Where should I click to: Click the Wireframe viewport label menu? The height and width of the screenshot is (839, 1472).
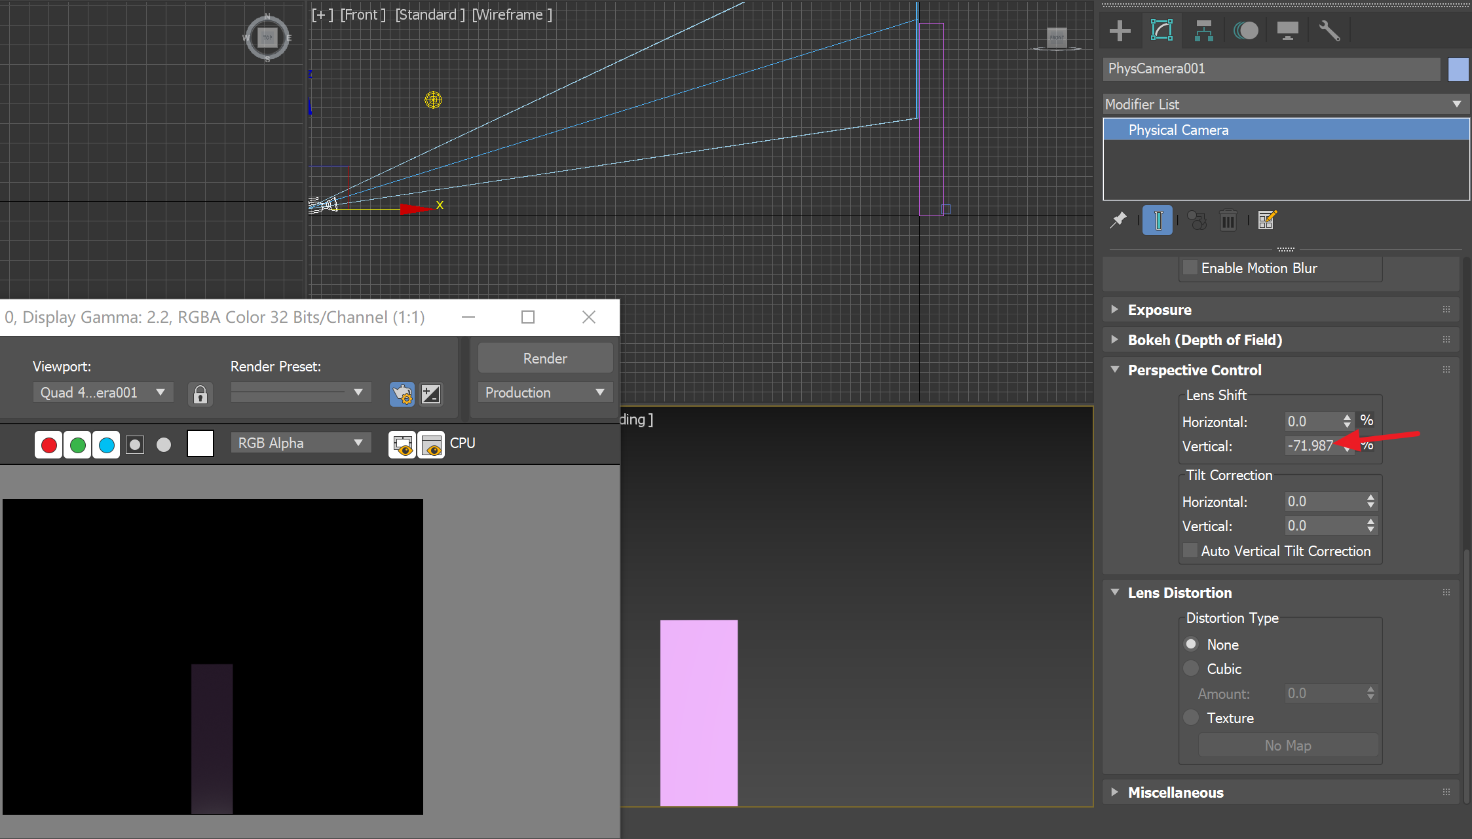point(512,14)
